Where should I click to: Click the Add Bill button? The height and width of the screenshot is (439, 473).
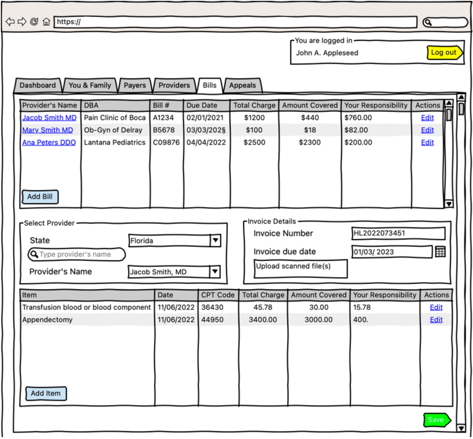pyautogui.click(x=40, y=197)
